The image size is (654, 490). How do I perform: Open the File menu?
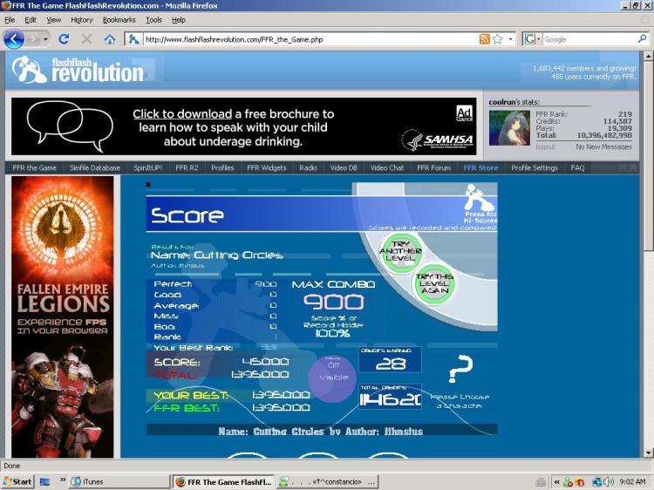[10, 19]
